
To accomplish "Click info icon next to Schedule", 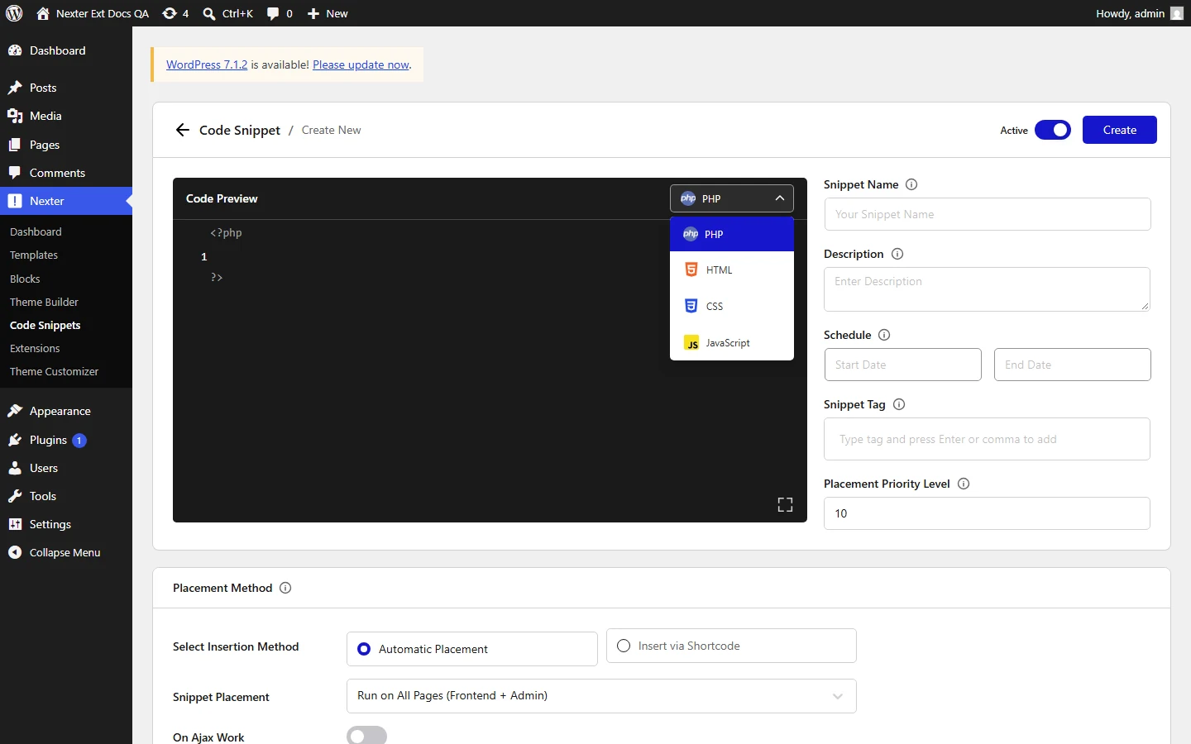I will pos(884,335).
